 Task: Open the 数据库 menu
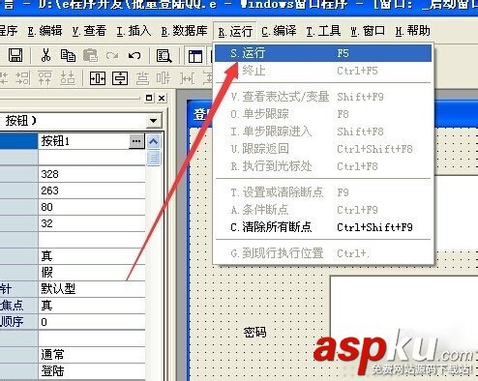(x=184, y=31)
